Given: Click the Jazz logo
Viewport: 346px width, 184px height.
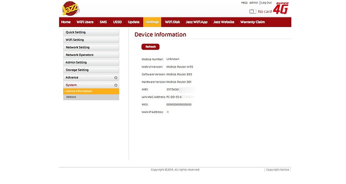Looking at the screenshot, I should click(70, 9).
